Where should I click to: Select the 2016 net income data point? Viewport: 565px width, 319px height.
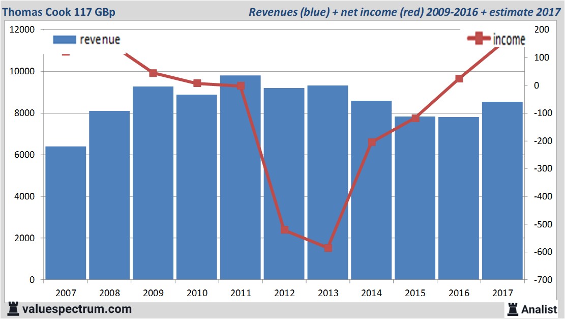[x=459, y=78]
